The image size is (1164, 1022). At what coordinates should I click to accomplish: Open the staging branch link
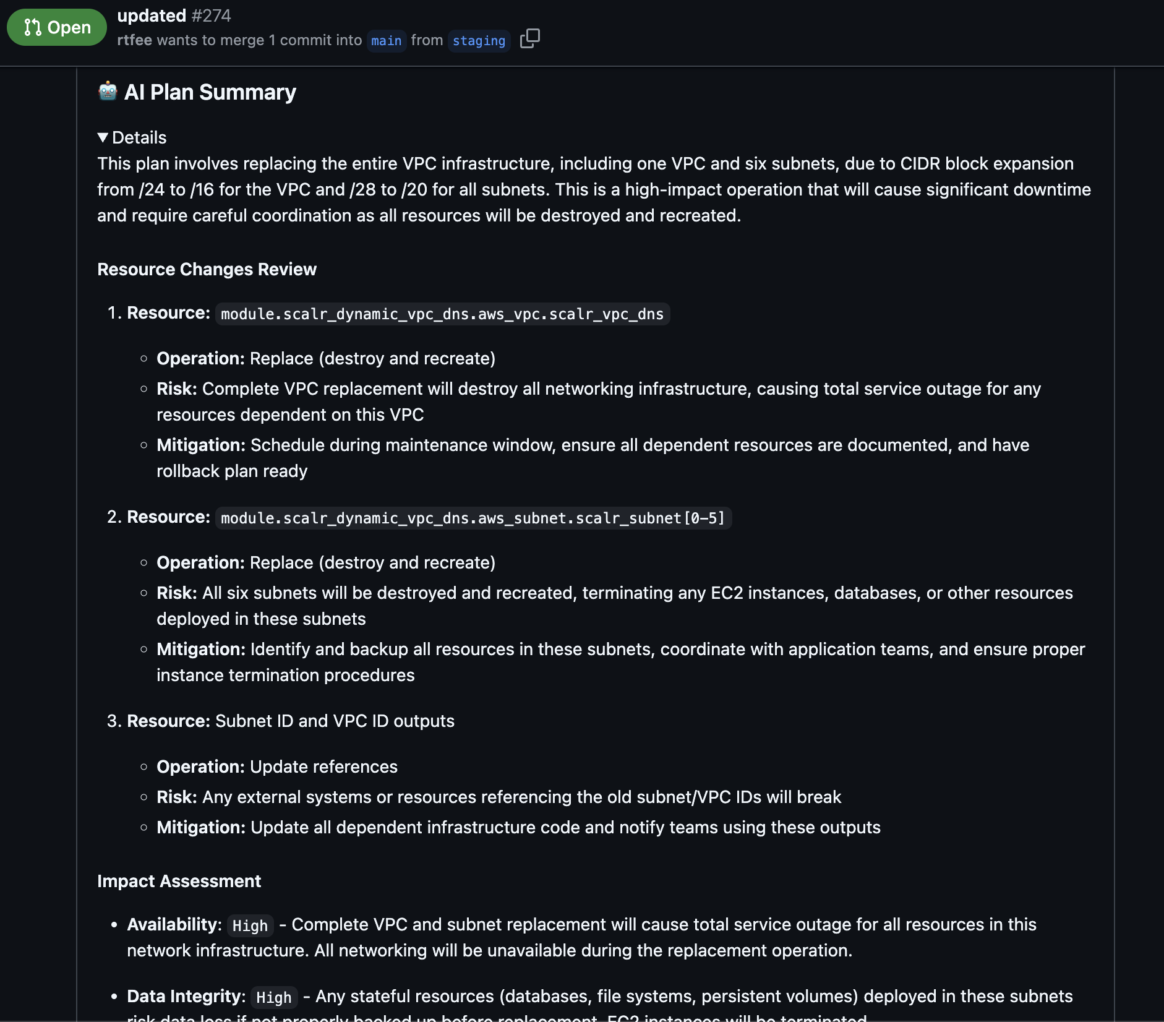tap(479, 41)
